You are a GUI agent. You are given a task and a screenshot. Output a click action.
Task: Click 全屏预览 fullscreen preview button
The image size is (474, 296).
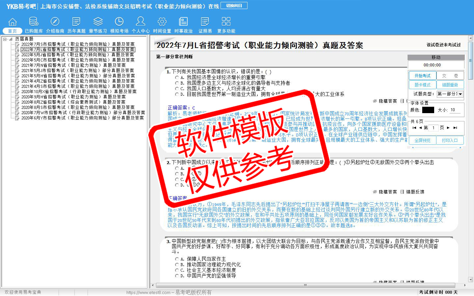(422, 140)
